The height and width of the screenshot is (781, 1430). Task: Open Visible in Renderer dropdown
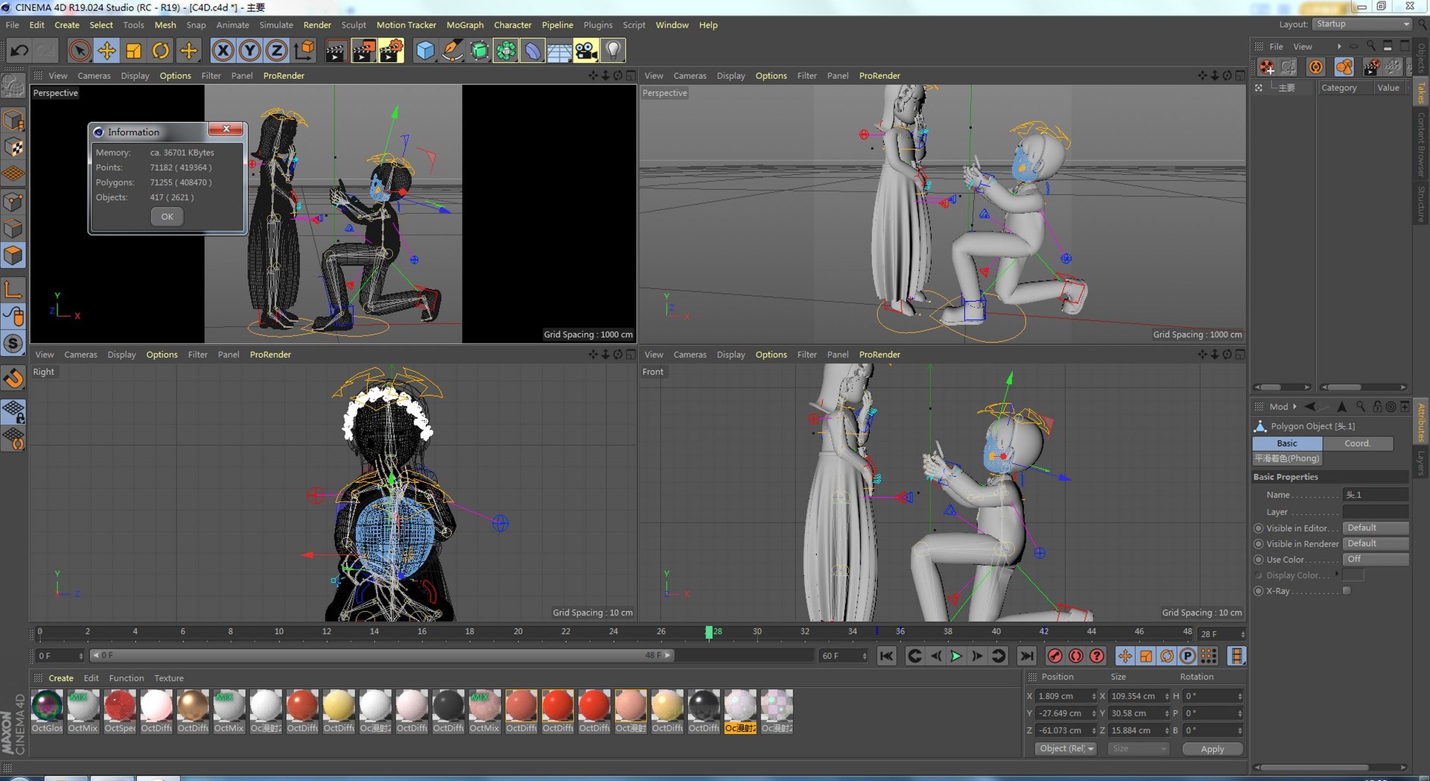coord(1375,543)
